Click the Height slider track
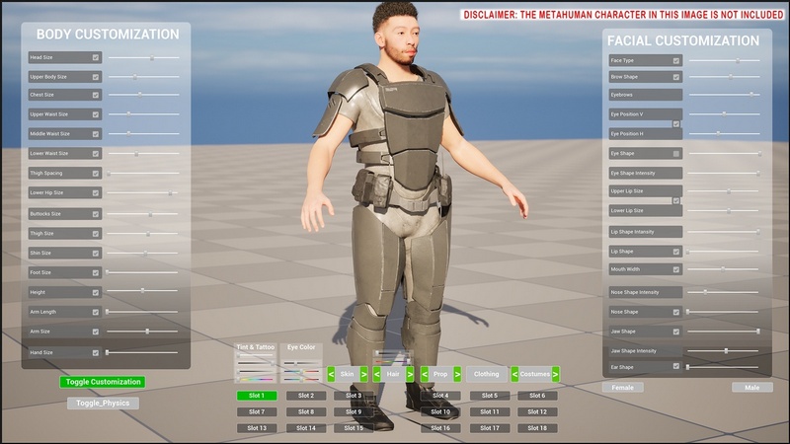Screen dimensions: 790x444 click(142, 291)
